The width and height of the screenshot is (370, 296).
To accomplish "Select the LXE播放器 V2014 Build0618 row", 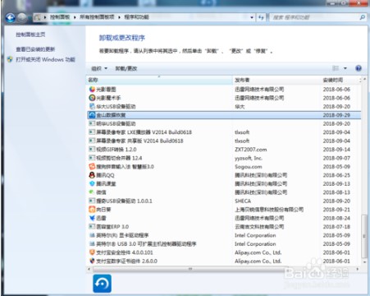I will pos(224,132).
